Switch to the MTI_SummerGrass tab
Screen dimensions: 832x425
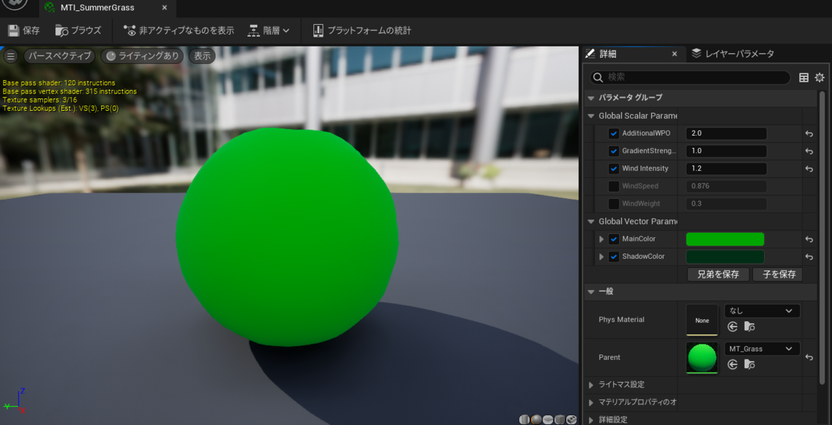[x=96, y=8]
